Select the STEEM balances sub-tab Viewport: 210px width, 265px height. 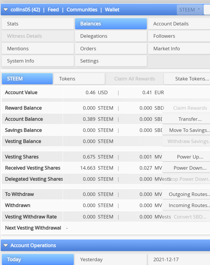pos(27,79)
